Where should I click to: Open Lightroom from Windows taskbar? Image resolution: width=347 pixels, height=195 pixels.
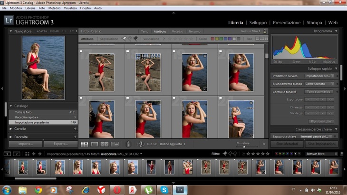180,190
